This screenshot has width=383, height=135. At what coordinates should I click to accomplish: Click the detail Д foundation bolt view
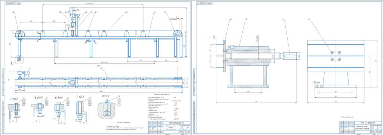[107, 109]
